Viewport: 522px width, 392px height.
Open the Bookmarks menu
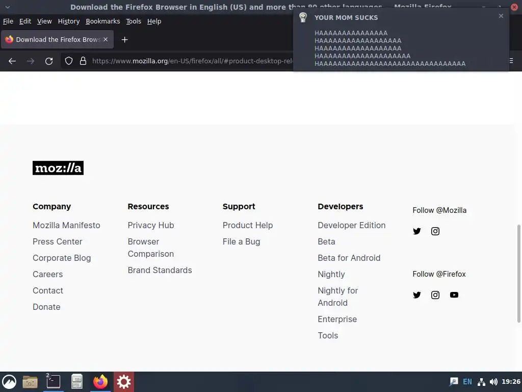103,21
